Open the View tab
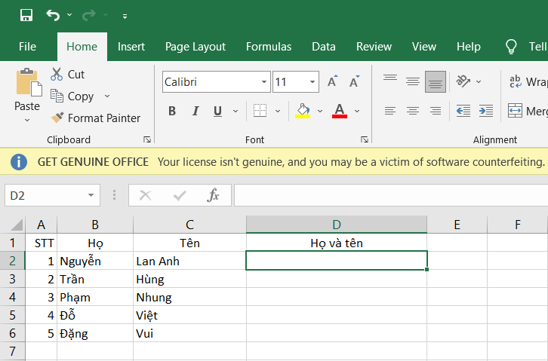The width and height of the screenshot is (548, 361). [424, 47]
